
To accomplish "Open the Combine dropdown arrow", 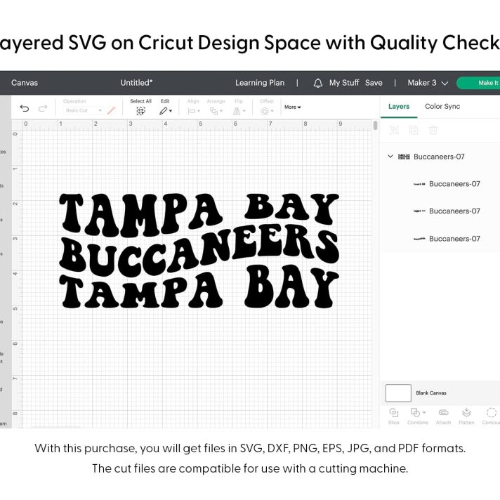I will (424, 412).
